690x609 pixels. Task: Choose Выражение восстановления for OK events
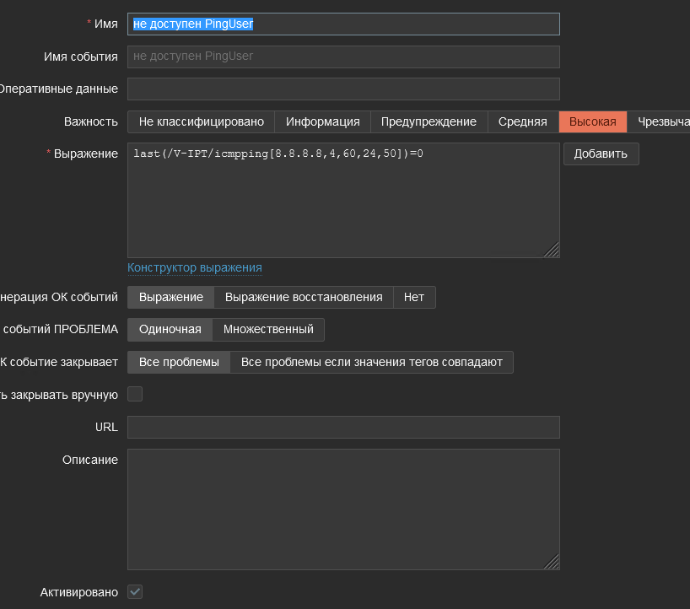pos(304,297)
